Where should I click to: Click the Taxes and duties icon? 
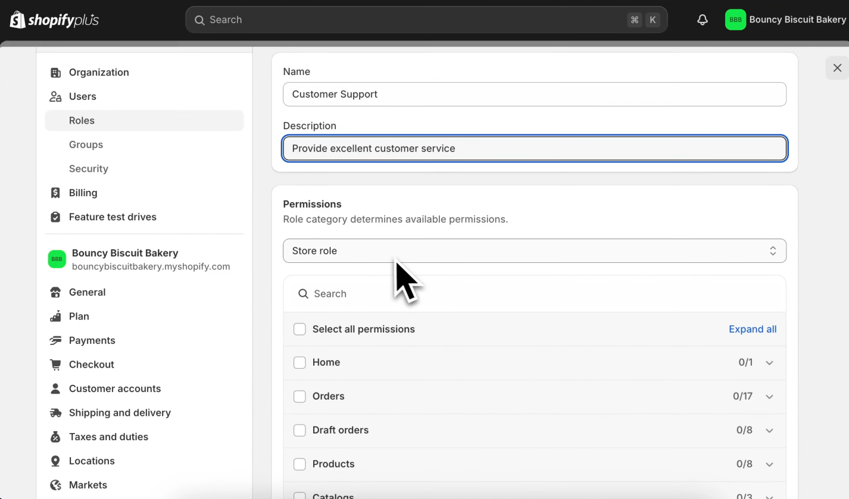coord(55,437)
